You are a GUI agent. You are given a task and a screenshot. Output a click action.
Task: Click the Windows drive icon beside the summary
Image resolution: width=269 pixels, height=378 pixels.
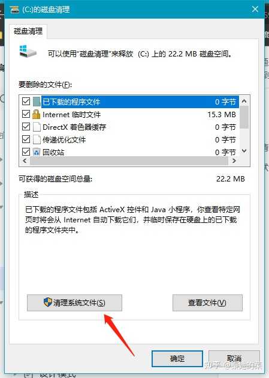click(x=28, y=51)
